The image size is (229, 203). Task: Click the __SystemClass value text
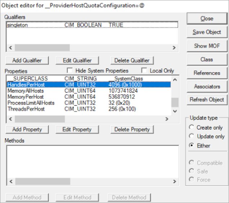click(126, 79)
